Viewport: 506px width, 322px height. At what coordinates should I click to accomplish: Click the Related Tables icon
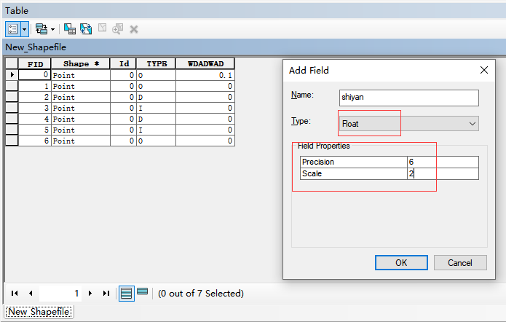click(42, 29)
